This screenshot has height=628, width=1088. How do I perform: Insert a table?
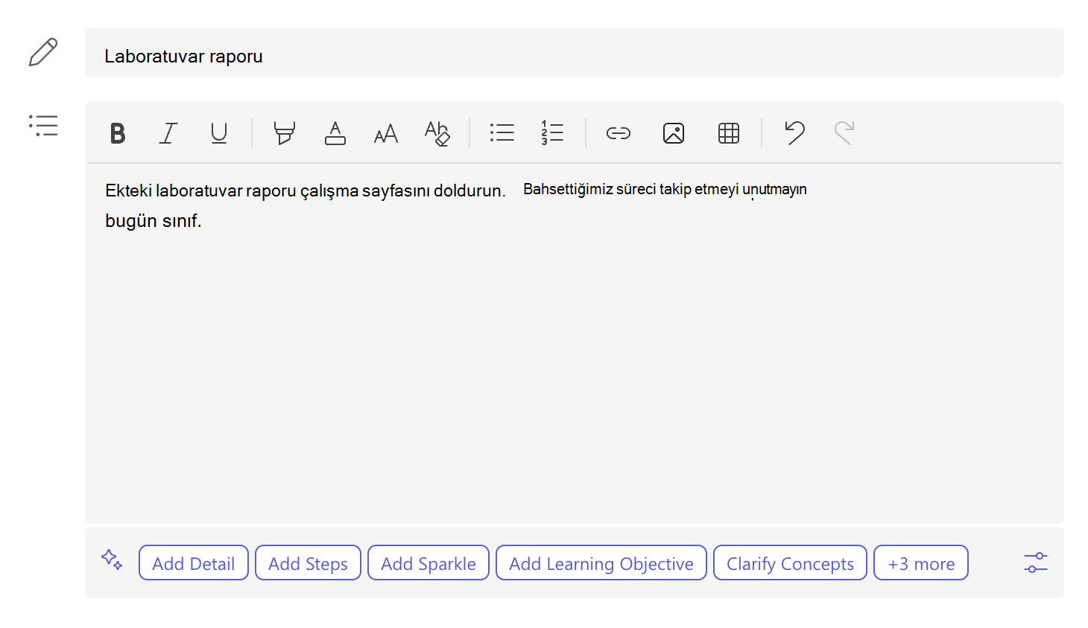click(x=729, y=133)
